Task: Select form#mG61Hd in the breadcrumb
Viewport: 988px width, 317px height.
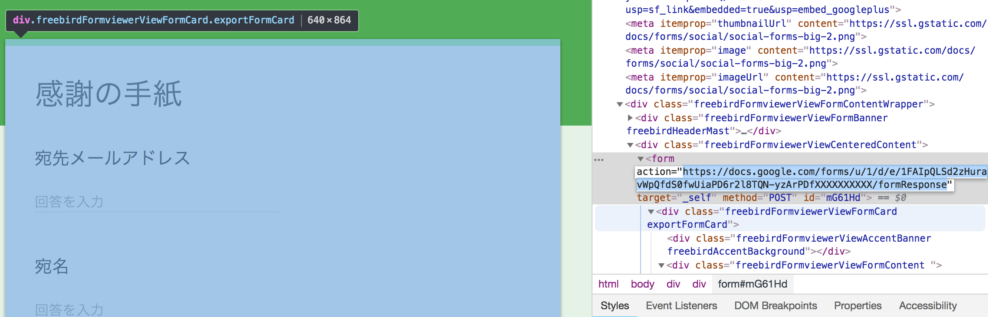Action: (x=752, y=284)
